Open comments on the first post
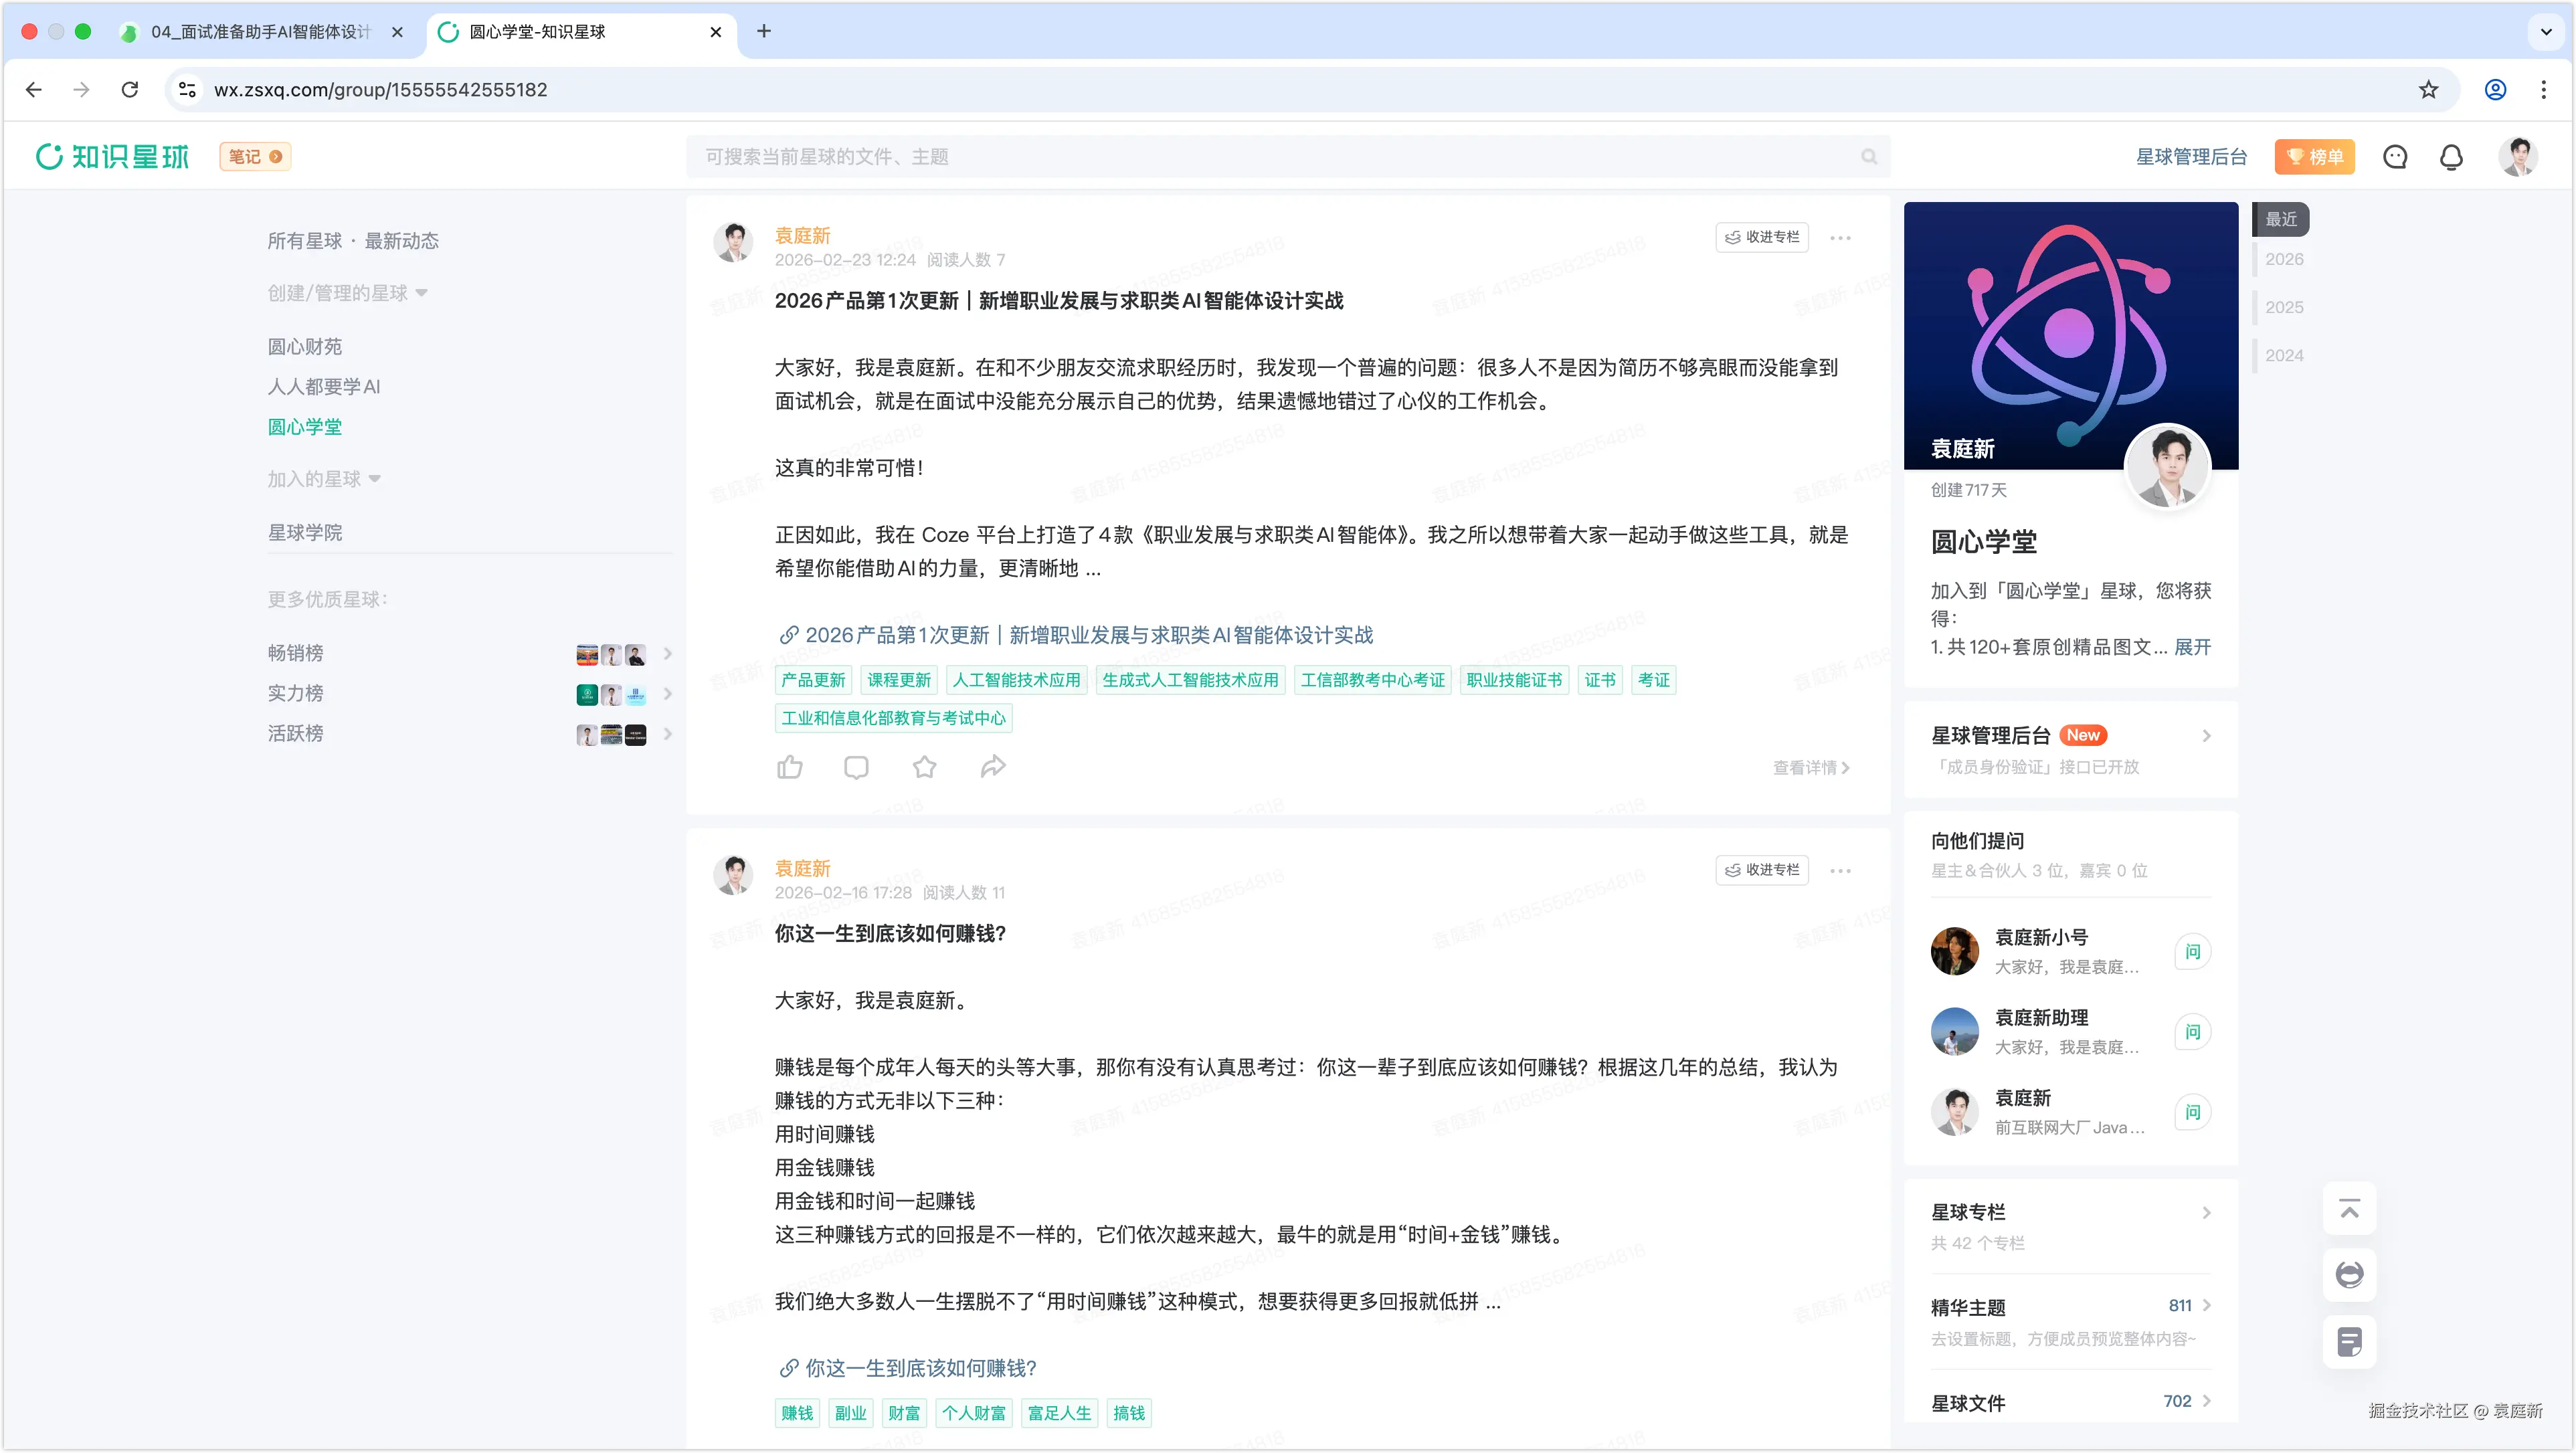Viewport: 2576px width, 1453px height. tap(856, 767)
